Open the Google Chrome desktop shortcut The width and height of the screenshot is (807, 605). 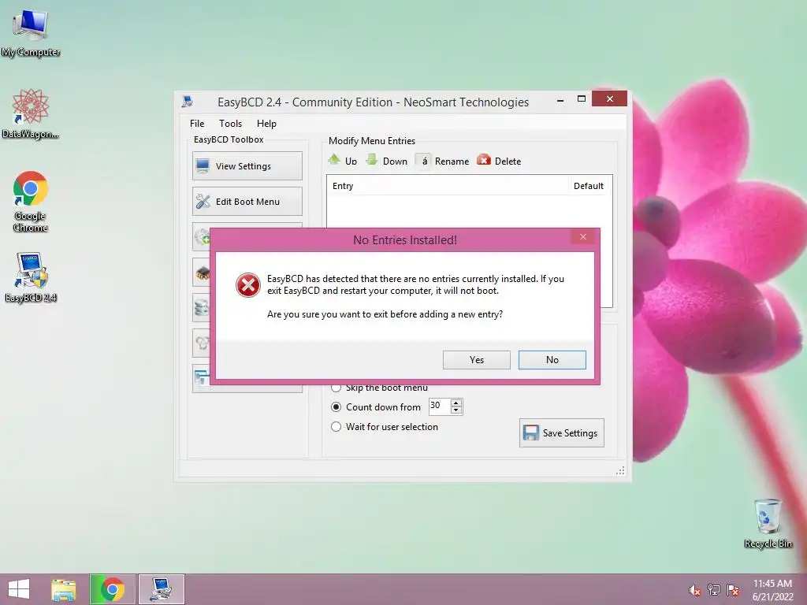31,202
